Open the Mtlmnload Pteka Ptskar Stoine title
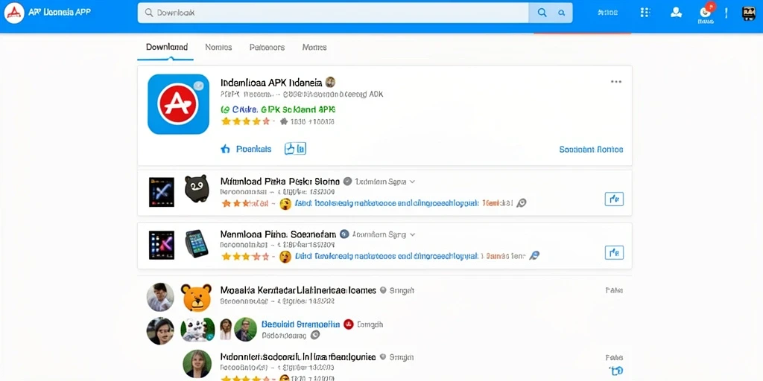This screenshot has width=763, height=381. tap(280, 182)
